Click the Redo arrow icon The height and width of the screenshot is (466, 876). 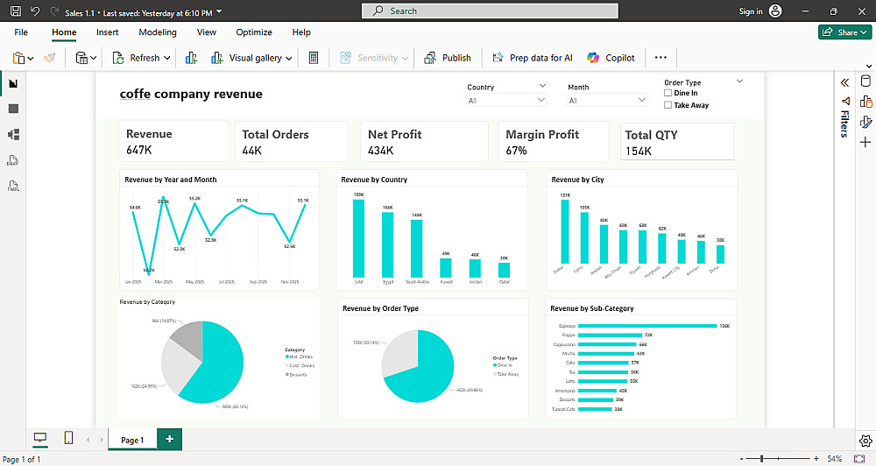54,11
